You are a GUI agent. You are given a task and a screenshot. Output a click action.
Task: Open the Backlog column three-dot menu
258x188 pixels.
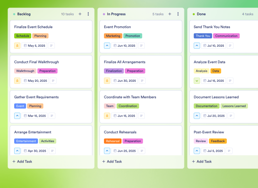(88, 14)
